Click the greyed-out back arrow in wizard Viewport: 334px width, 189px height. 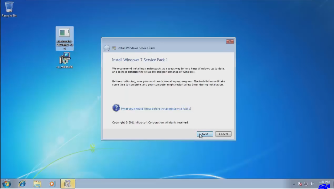pyautogui.click(x=107, y=48)
